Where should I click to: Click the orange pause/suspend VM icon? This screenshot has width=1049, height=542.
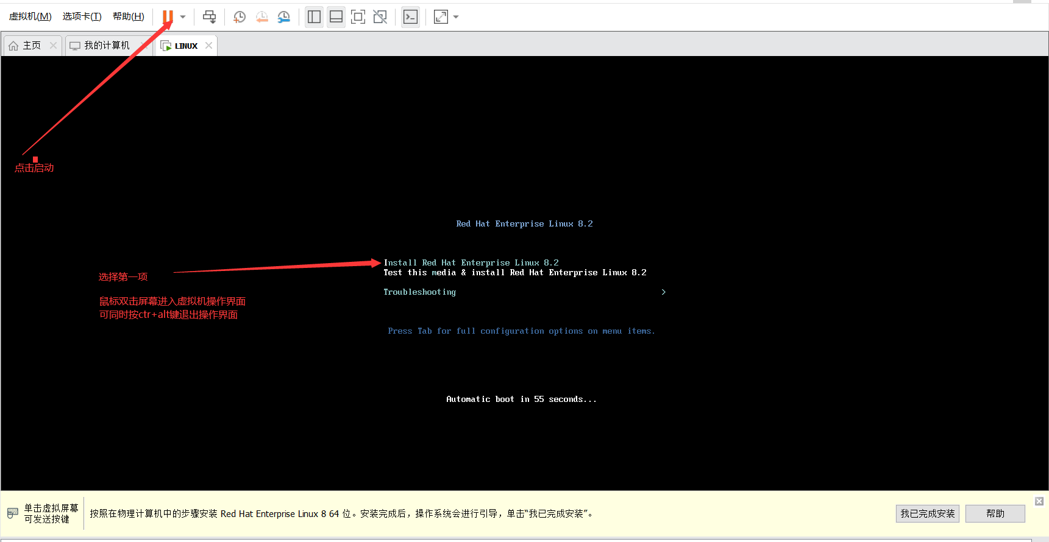(x=168, y=17)
